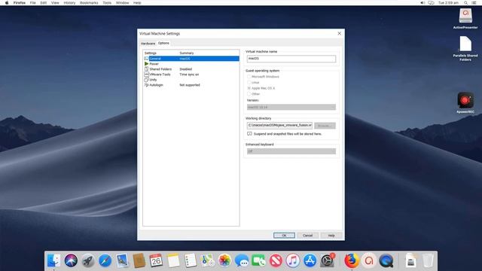Click the Spotlight search magnifier
482x271 pixels.
coord(465,3)
